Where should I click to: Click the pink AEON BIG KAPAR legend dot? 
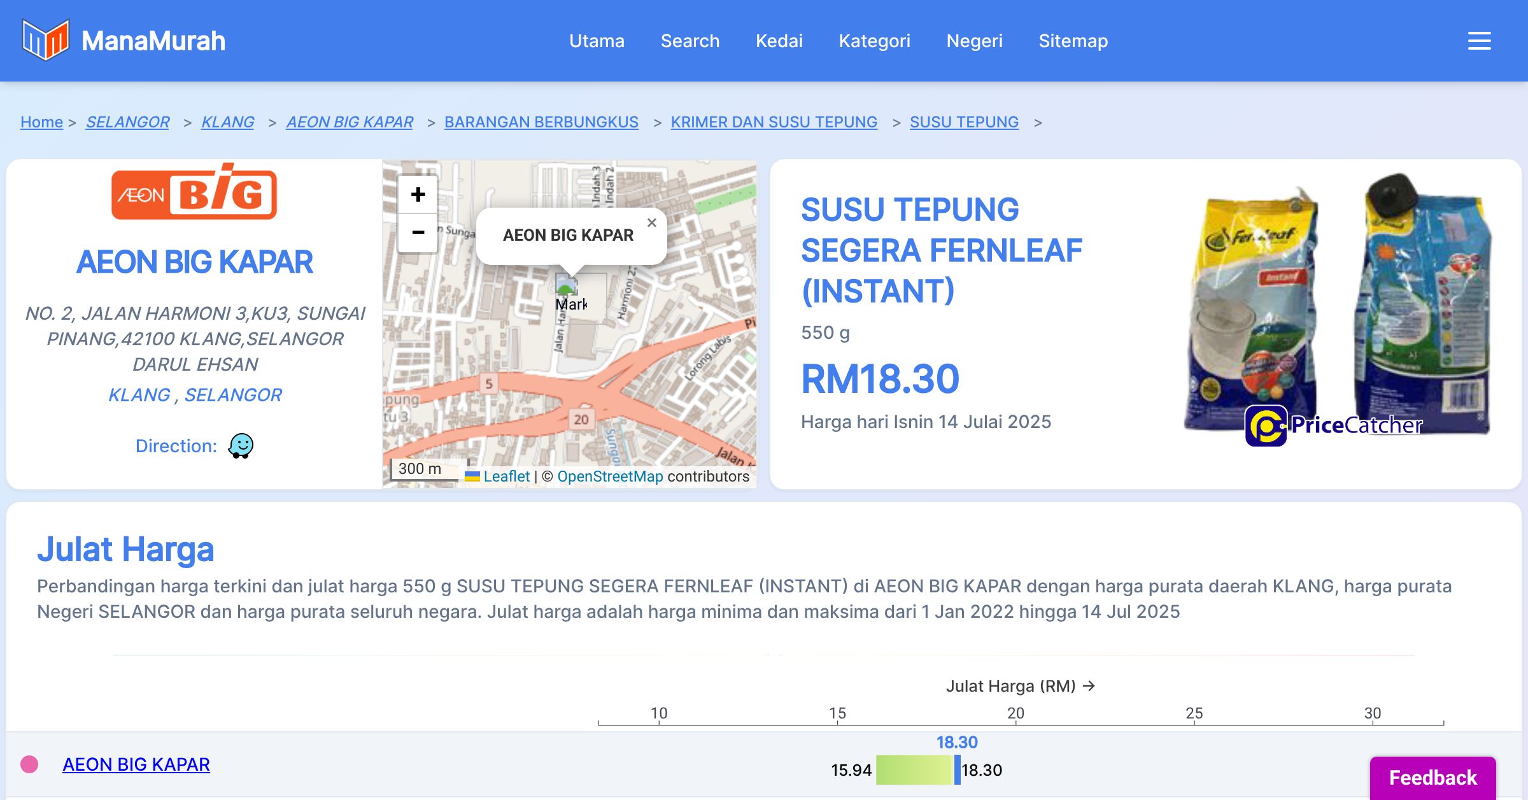pyautogui.click(x=29, y=764)
